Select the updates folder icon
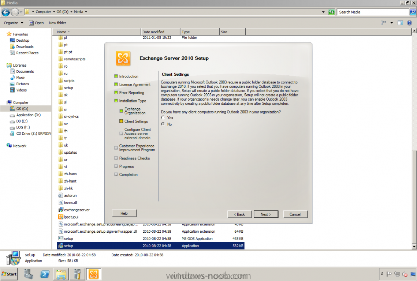Screen dimensions: 417x281 (61, 152)
